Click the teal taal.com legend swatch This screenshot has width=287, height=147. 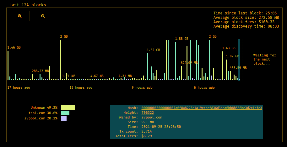point(65,113)
